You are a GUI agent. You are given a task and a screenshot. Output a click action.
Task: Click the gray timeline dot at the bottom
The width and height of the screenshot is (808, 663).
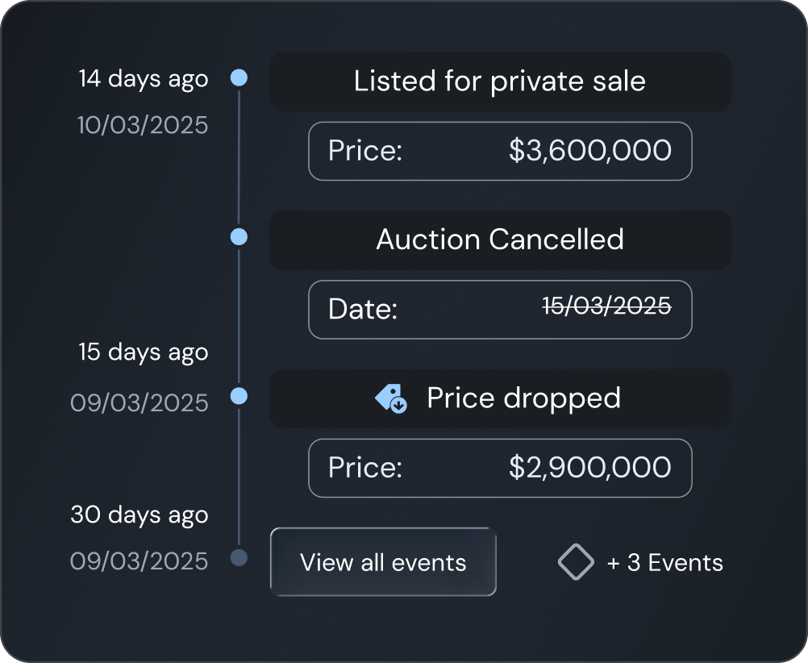(239, 556)
